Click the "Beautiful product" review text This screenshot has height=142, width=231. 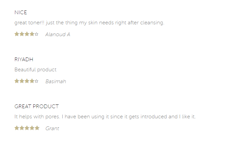(35, 70)
